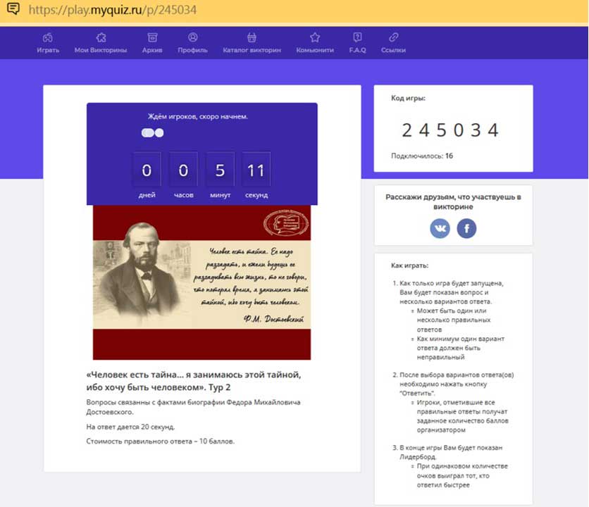Click the days countdown tile
The width and height of the screenshot is (589, 507).
tap(147, 170)
